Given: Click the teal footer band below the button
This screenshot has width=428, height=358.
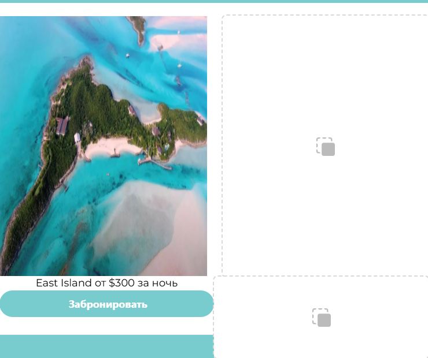Looking at the screenshot, I should 107,346.
